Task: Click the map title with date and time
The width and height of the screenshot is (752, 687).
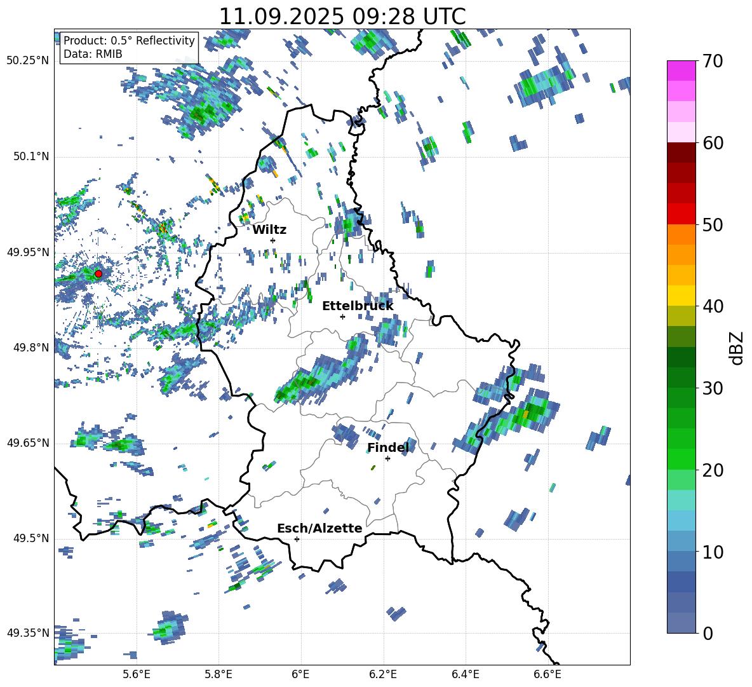Action: (x=342, y=17)
